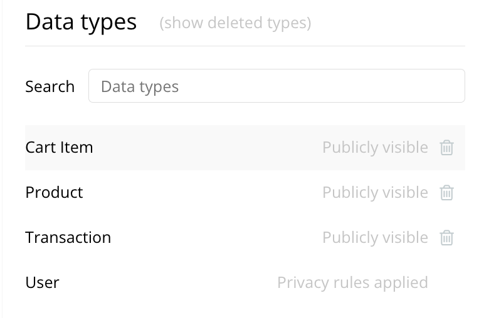Click the Data types placeholder text

coord(140,87)
